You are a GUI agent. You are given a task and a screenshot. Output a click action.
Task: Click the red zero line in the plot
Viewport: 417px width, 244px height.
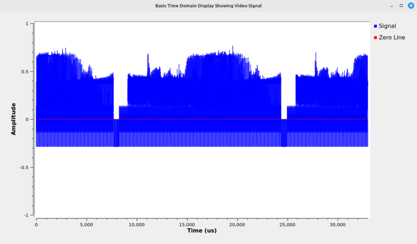(202, 119)
